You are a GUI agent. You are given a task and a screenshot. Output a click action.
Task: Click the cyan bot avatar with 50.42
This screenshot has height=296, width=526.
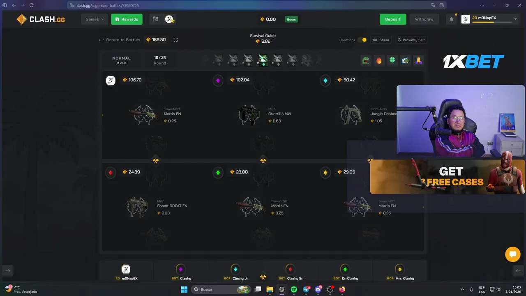click(325, 80)
